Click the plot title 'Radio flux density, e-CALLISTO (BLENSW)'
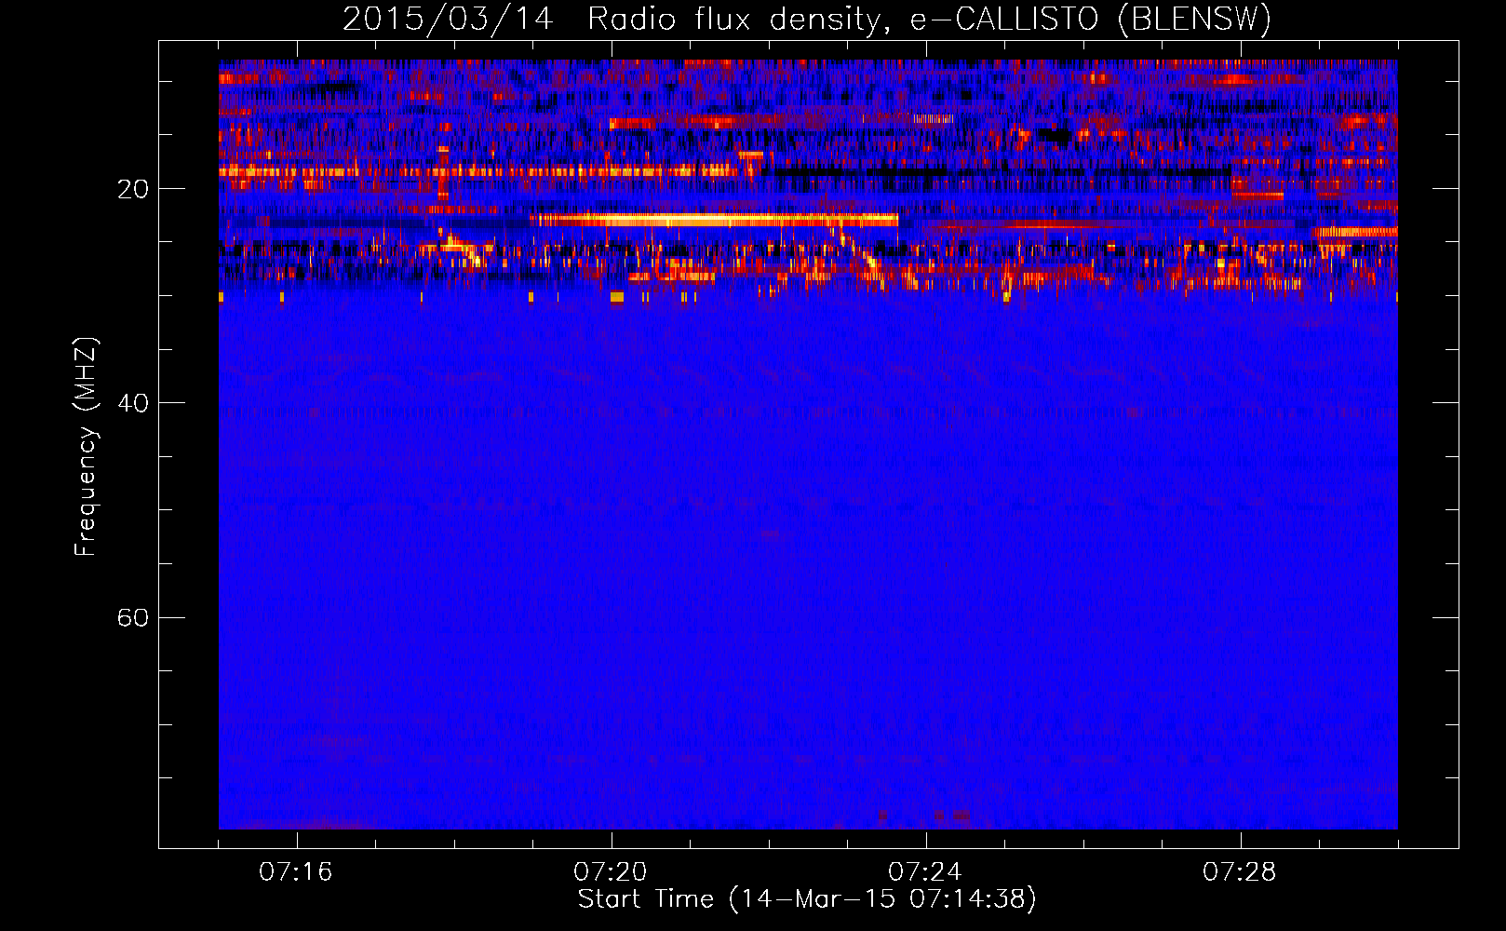 click(x=929, y=20)
